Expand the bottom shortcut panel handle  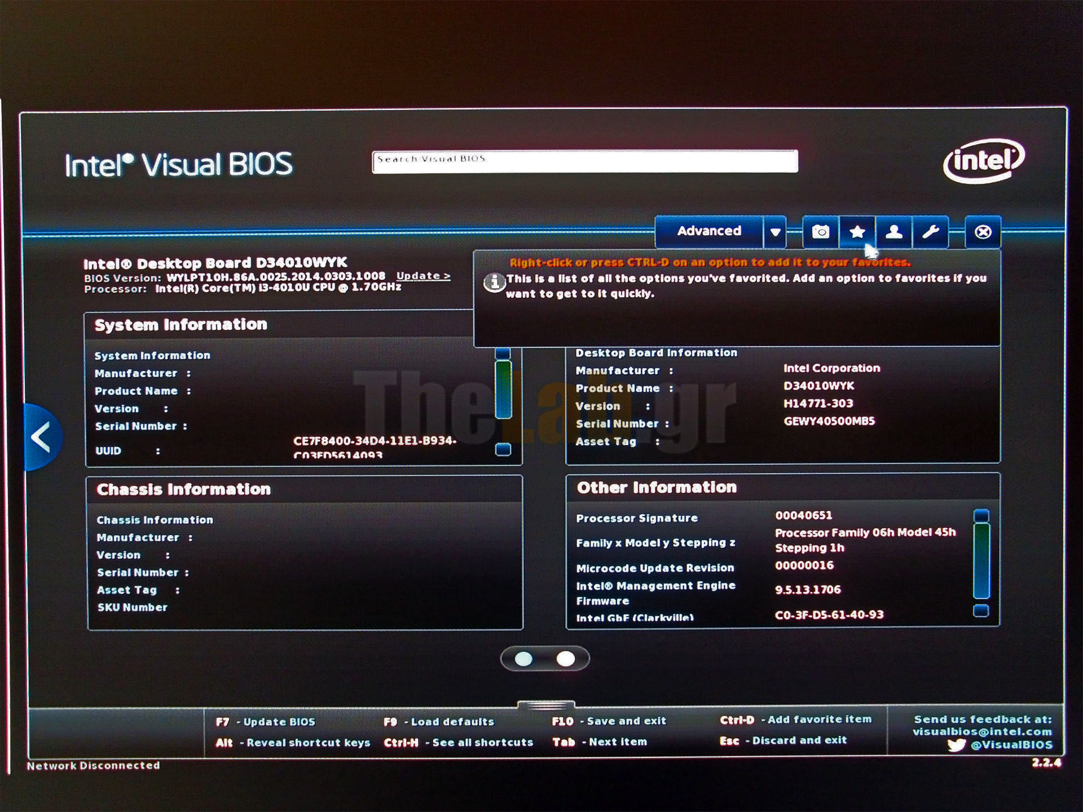point(545,705)
